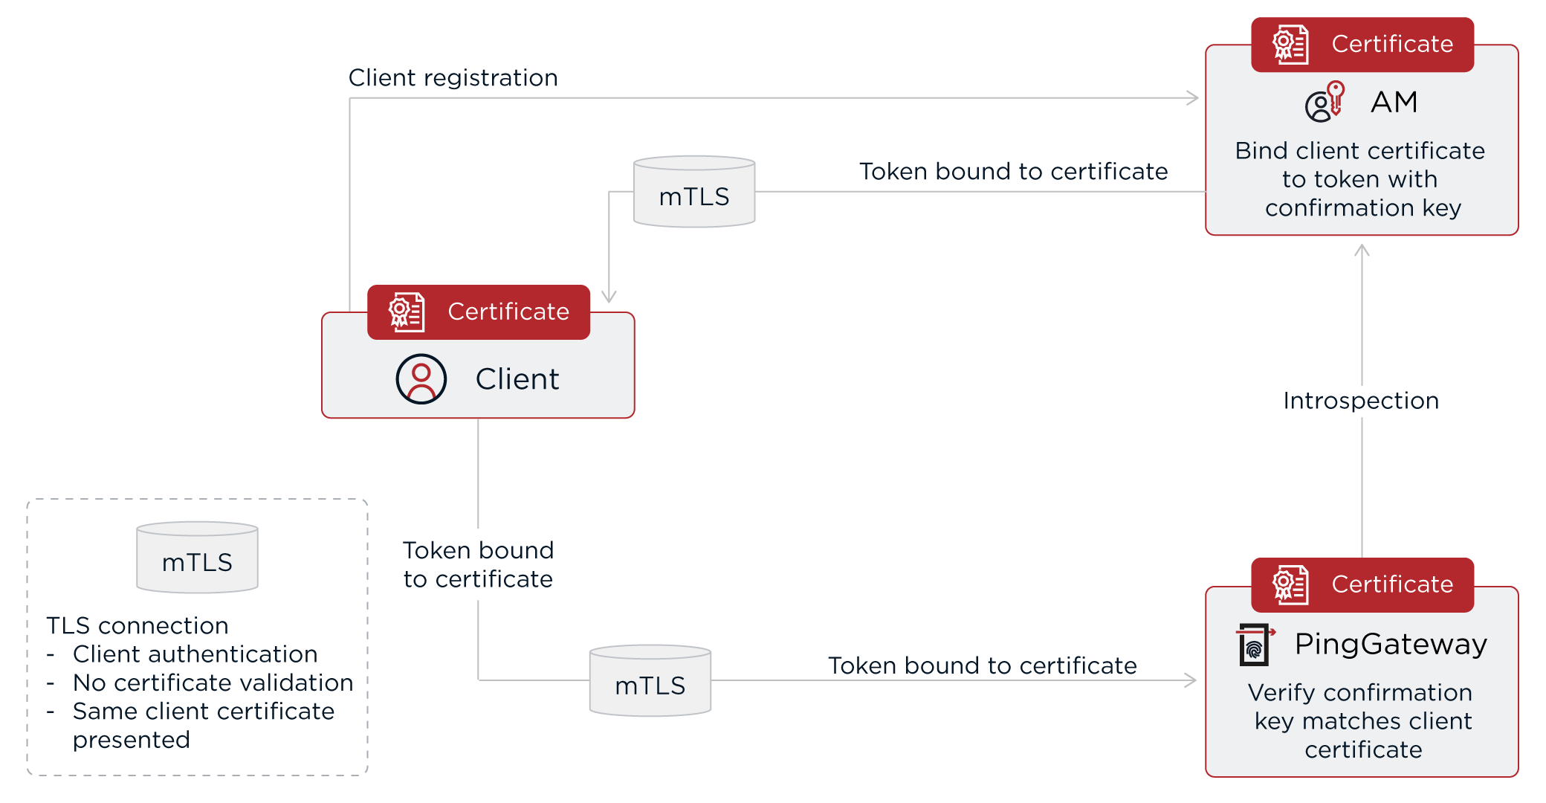Select the mTLS cylinder near the top
The height and width of the screenshot is (803, 1546).
(x=693, y=192)
